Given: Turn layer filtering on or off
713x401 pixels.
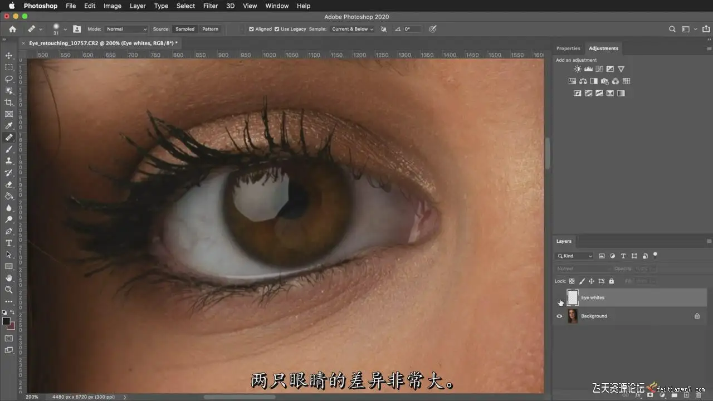Looking at the screenshot, I should tap(655, 255).
